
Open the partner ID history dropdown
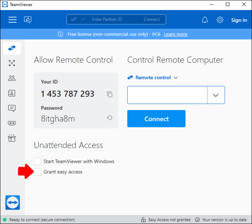pos(215,95)
